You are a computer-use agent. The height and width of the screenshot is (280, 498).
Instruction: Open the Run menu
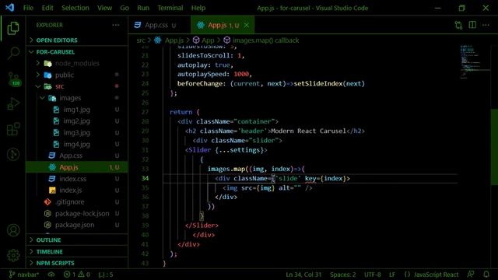coord(143,8)
